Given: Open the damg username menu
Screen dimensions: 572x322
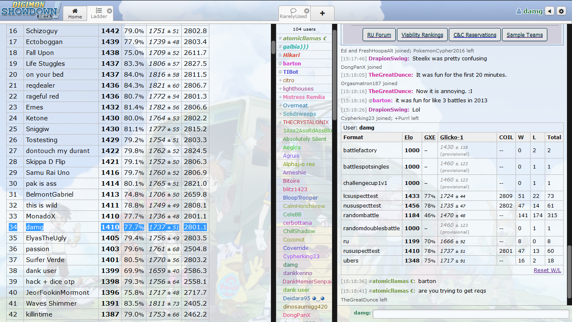Looking at the screenshot, I should 529,11.
